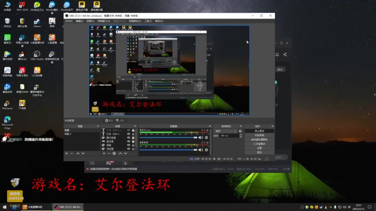This screenshot has width=376, height=211.
Task: Open the YY Voice desktop shortcut
Action: [22, 105]
